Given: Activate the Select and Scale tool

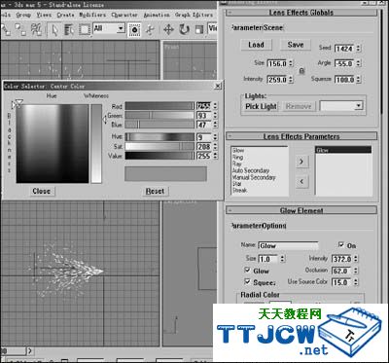Looking at the screenshot, I should (x=199, y=30).
